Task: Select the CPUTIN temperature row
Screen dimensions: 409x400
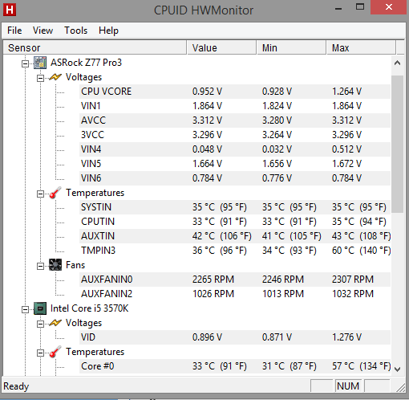Action: [x=235, y=222]
